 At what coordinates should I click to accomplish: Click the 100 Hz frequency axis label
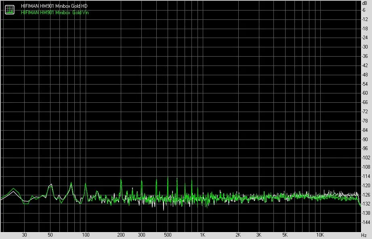[x=86, y=235]
